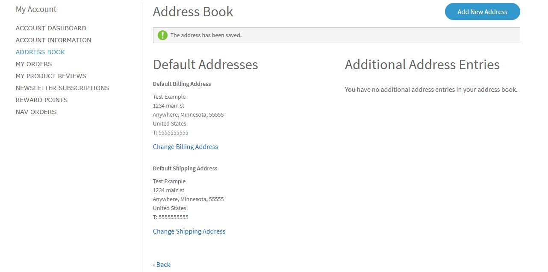
Task: Select the Default Shipping Address label
Action: 185,168
